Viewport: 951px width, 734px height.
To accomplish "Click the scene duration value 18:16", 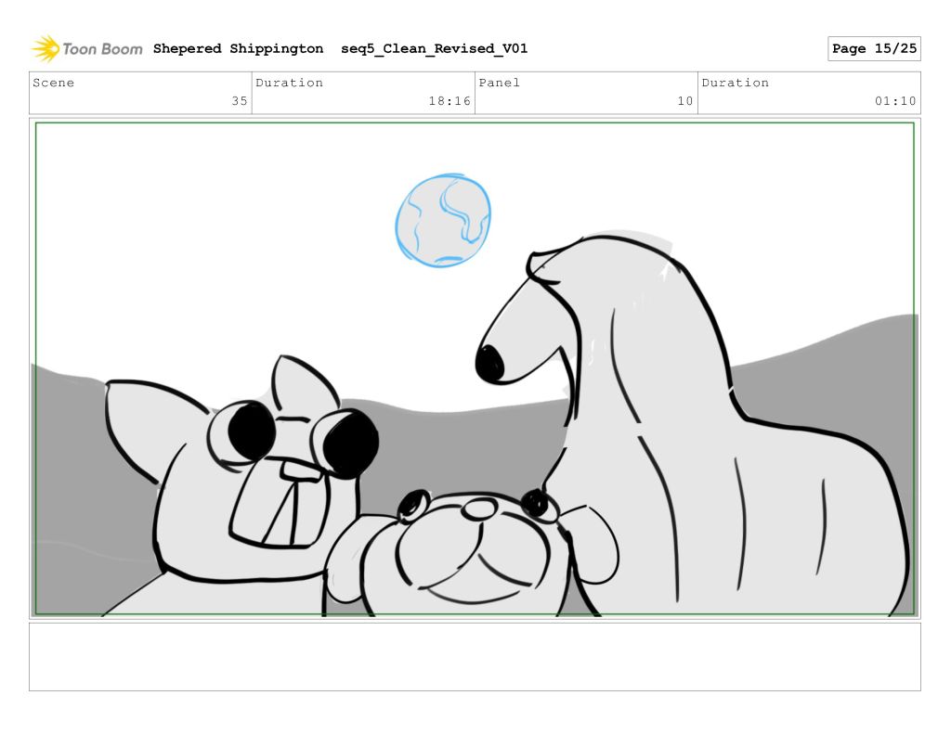I will point(449,101).
